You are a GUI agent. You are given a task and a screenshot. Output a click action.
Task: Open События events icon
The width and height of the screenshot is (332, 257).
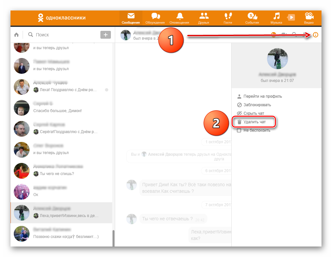click(252, 18)
